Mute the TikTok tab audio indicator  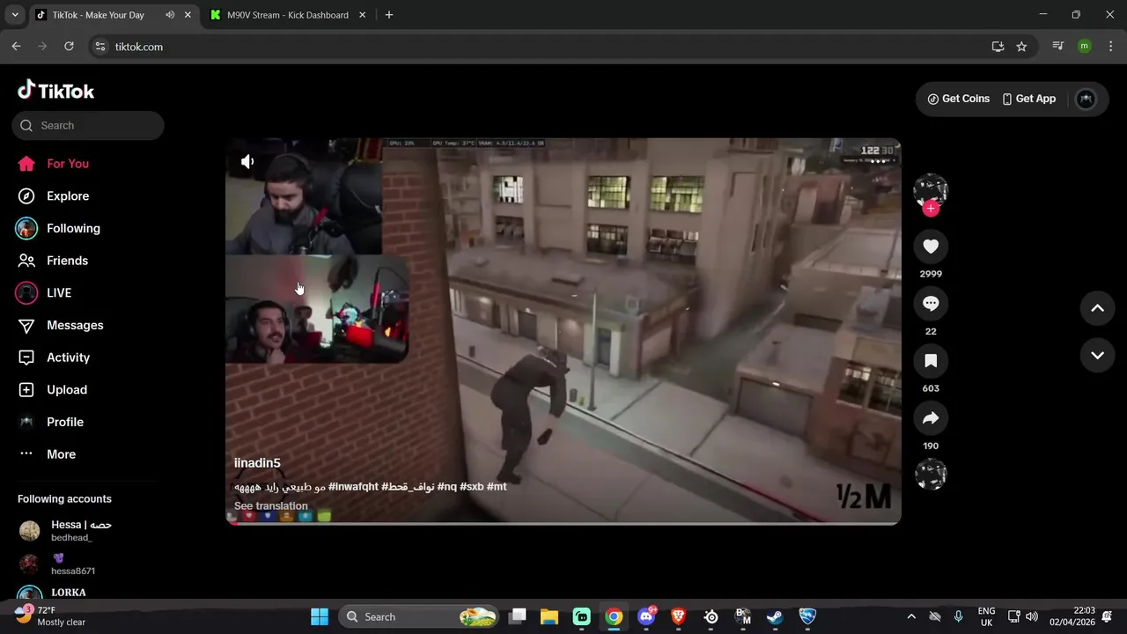[x=170, y=15]
